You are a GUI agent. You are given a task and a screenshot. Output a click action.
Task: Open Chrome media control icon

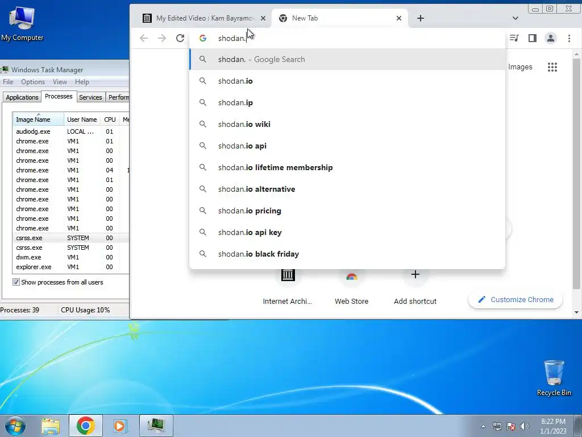(x=514, y=38)
